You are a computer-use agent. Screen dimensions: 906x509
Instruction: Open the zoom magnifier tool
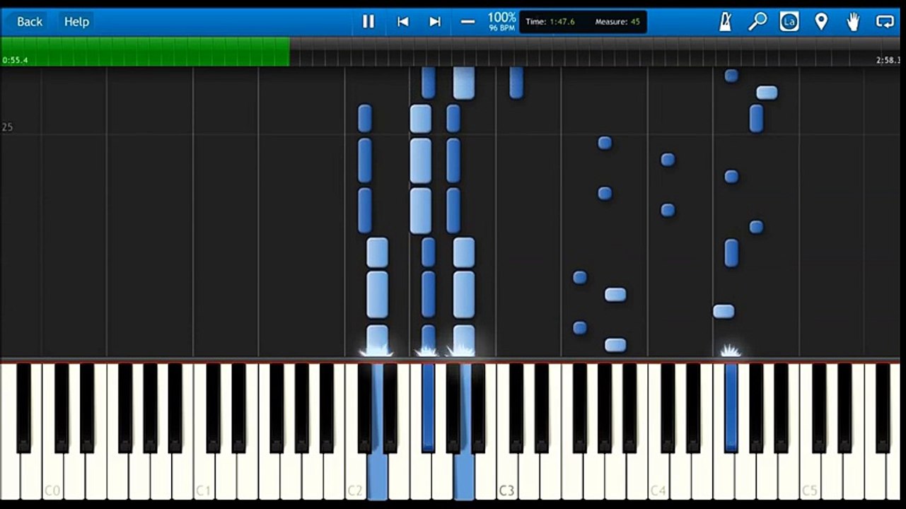tap(757, 21)
